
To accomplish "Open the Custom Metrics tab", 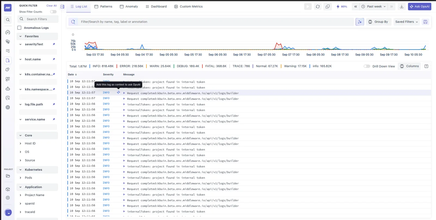I will (188, 7).
